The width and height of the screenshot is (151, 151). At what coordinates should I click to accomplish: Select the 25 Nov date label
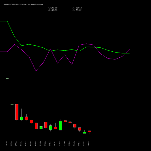[11, 143]
